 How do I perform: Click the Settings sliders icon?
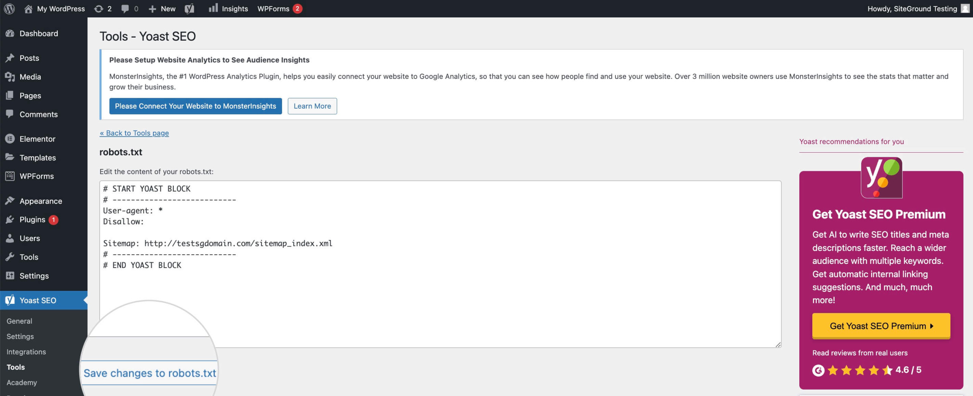pos(10,276)
